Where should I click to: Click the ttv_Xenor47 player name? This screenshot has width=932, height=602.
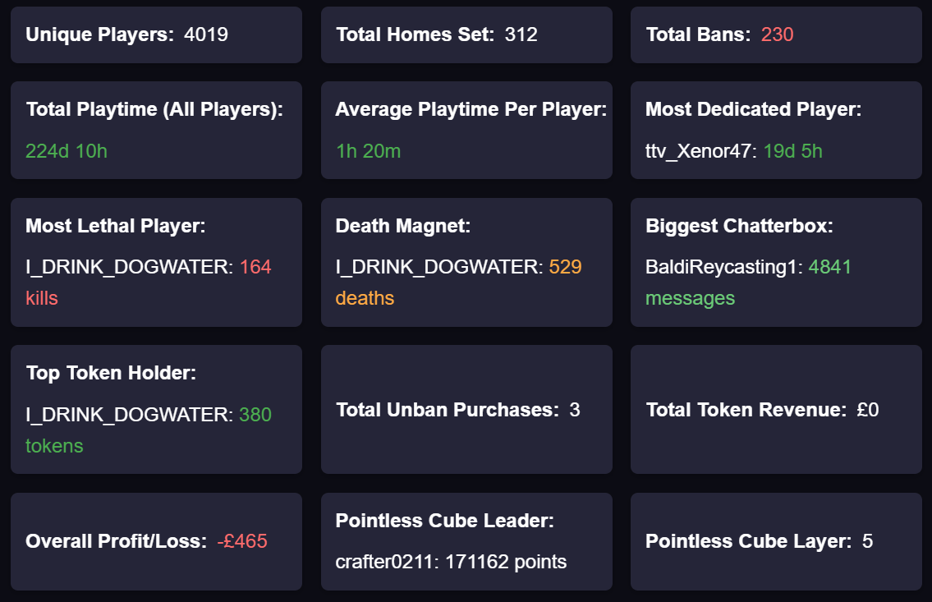pyautogui.click(x=696, y=151)
